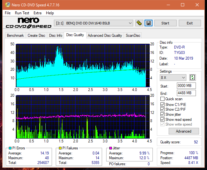The image size is (207, 170).
Task: Click the Jitter average 9.99 % value
Action: pos(145,153)
